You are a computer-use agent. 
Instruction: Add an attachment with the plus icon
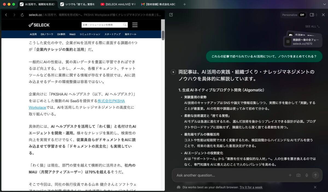(290, 175)
